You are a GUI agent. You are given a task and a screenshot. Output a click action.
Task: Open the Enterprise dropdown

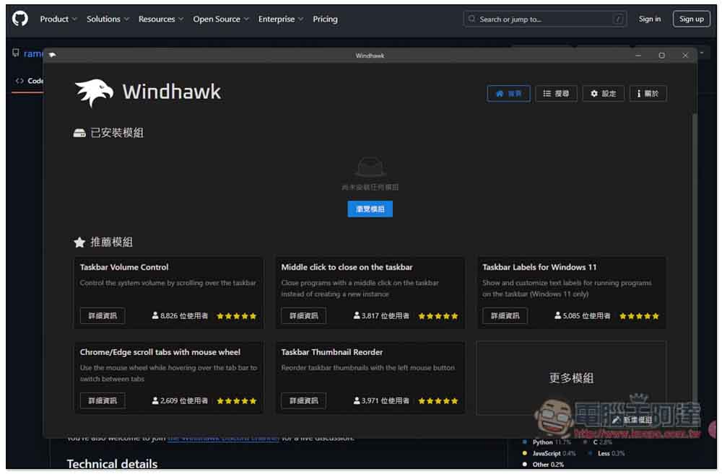(x=280, y=19)
